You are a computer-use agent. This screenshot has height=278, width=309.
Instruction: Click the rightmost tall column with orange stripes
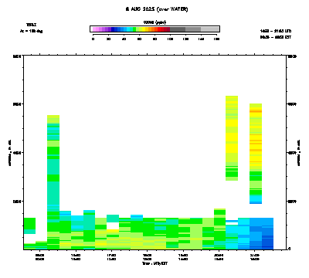[256, 154]
